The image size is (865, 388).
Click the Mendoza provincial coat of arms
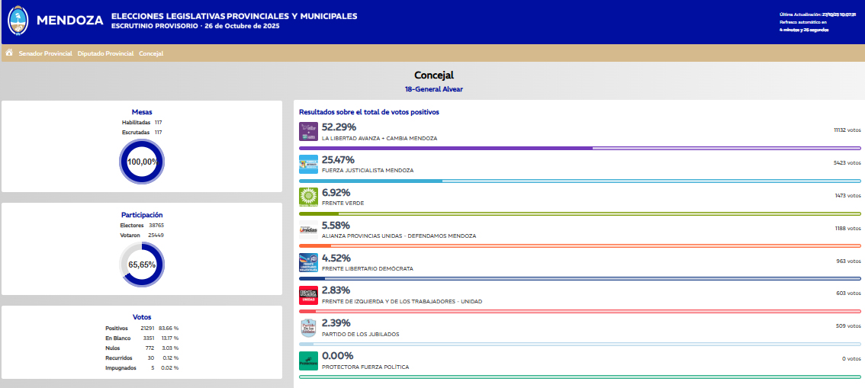(x=17, y=21)
